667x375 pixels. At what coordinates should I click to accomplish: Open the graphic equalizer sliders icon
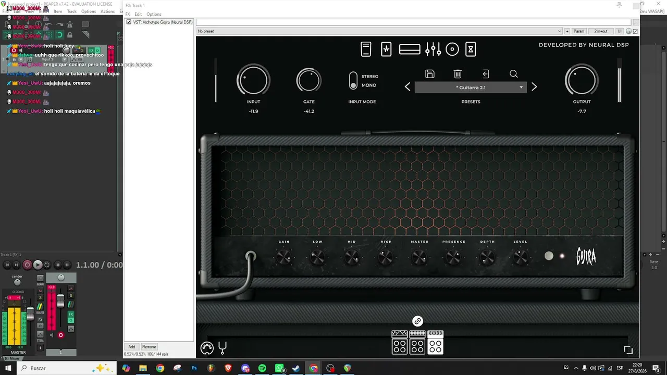433,49
